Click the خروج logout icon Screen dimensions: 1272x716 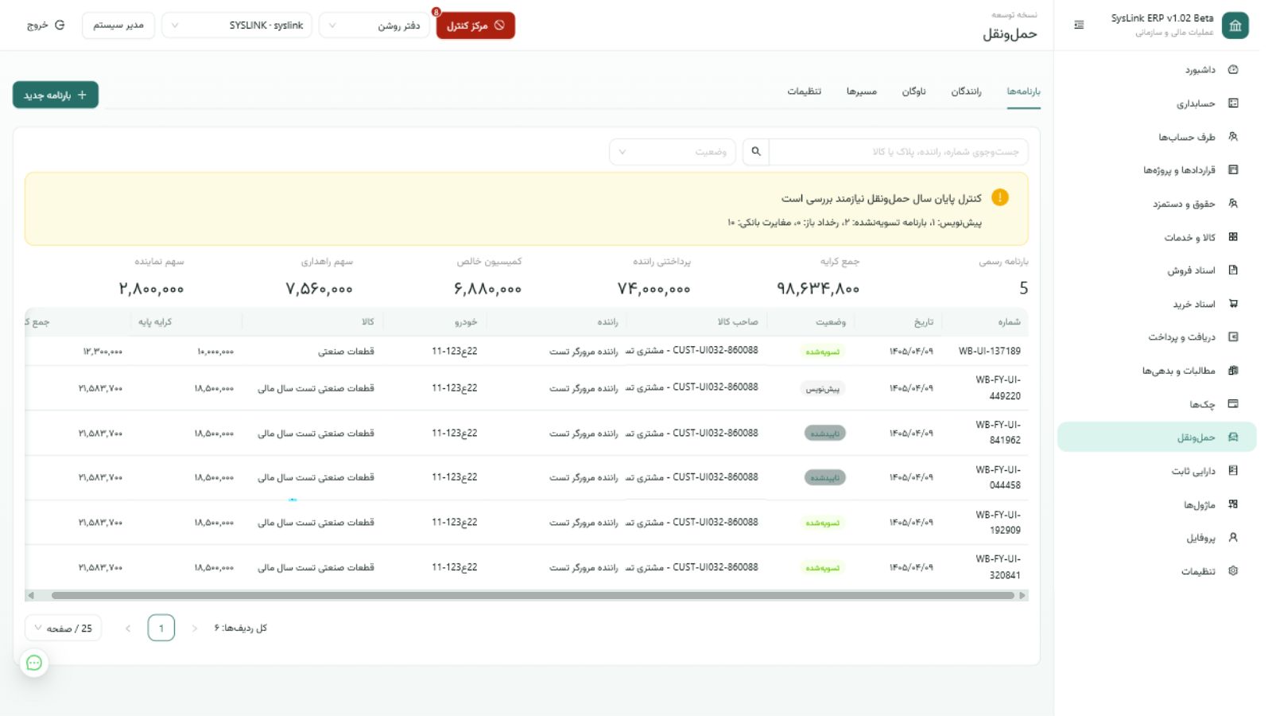pyautogui.click(x=60, y=25)
